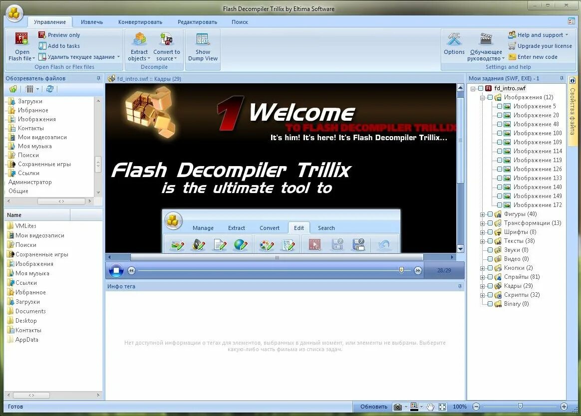Select the Documents folder in file list
Screen dimensions: 581x416
pyautogui.click(x=30, y=311)
